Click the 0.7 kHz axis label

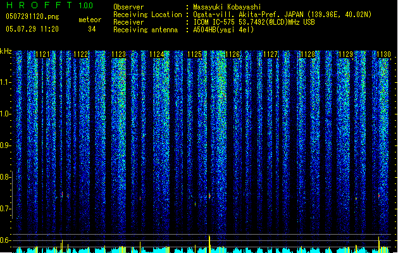(x=5, y=209)
